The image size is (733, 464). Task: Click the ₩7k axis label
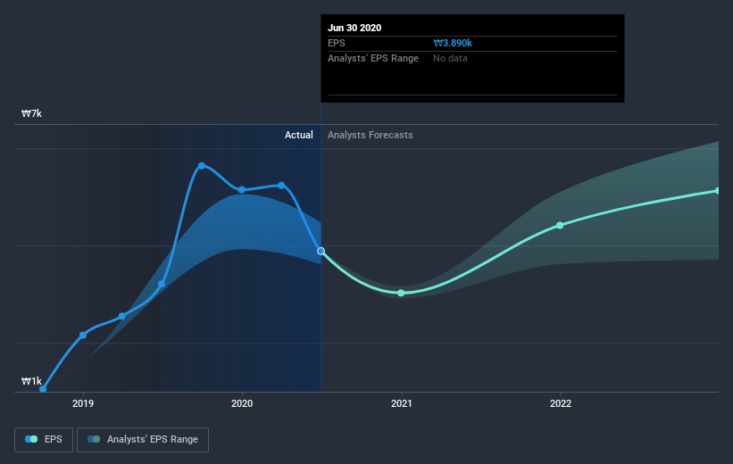click(32, 113)
